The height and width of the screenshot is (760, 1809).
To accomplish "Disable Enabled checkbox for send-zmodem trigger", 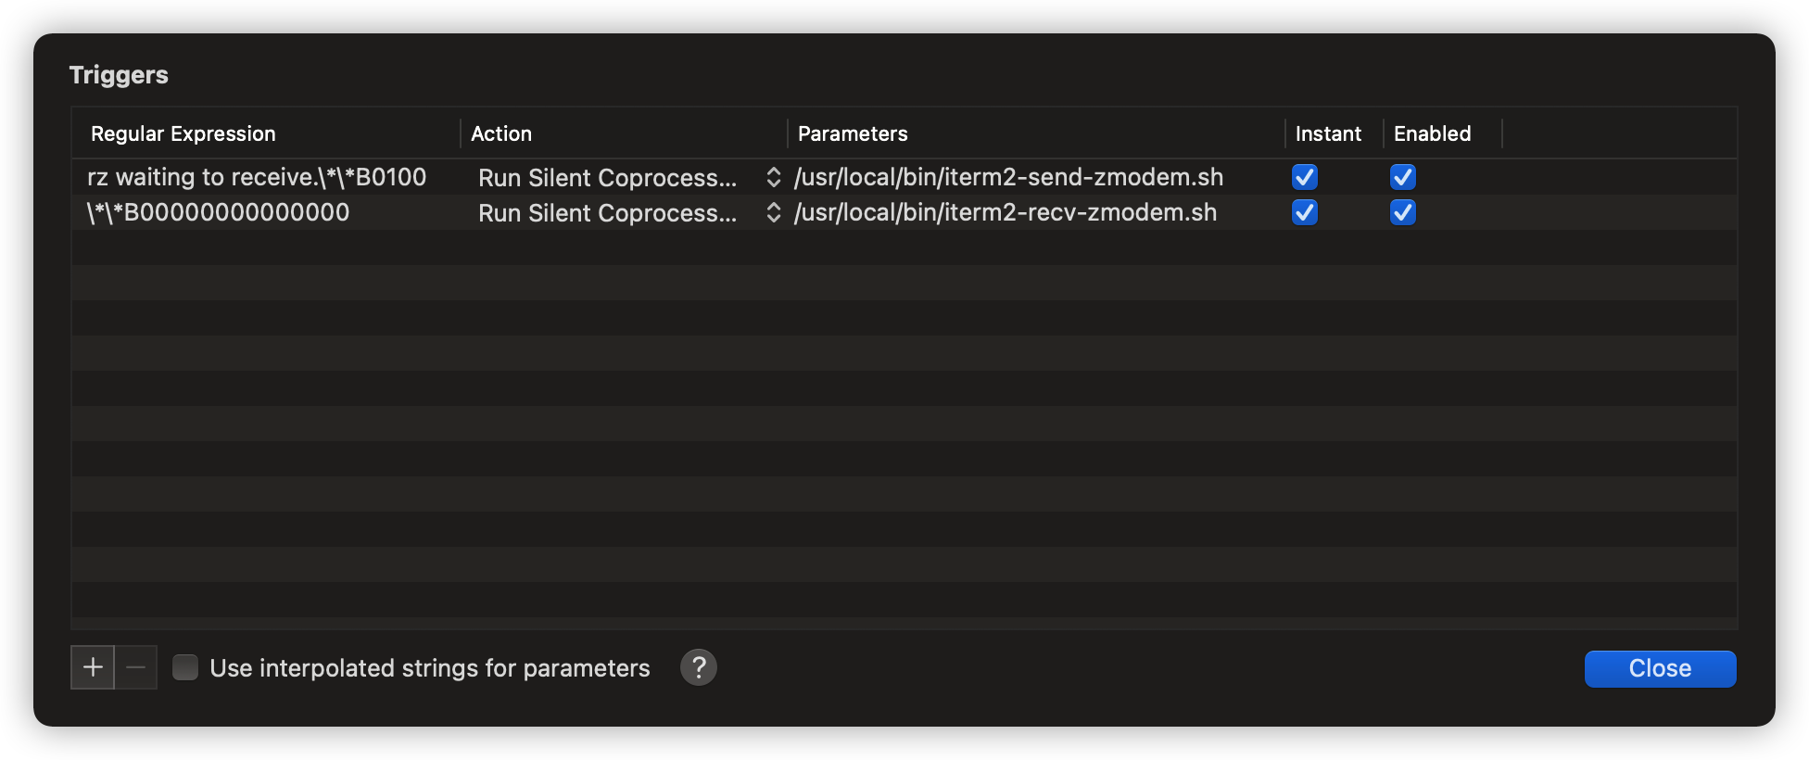I will (x=1403, y=177).
